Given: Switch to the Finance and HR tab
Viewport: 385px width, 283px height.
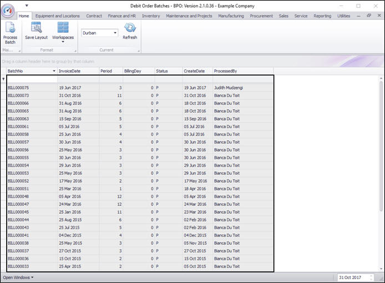Looking at the screenshot, I should click(121, 16).
